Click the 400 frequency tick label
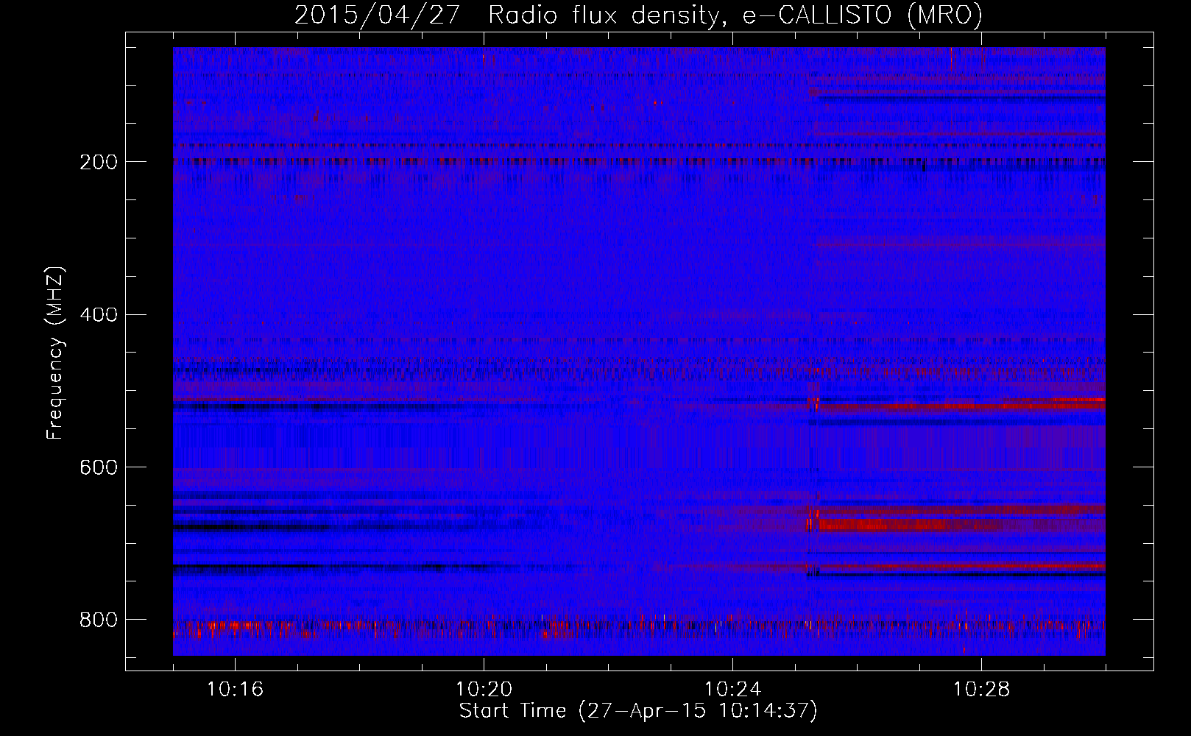Screen dimensions: 1191x736 (x=98, y=315)
